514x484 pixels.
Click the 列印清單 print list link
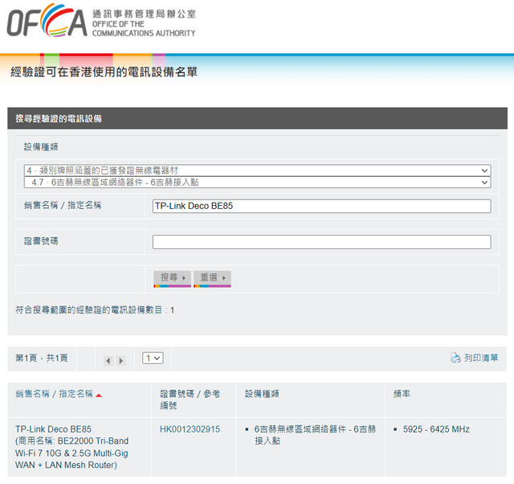[481, 358]
